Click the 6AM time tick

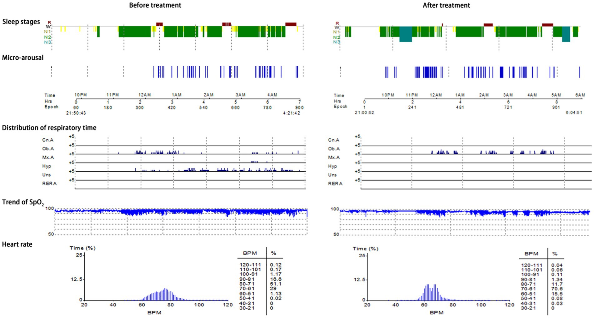[580, 95]
